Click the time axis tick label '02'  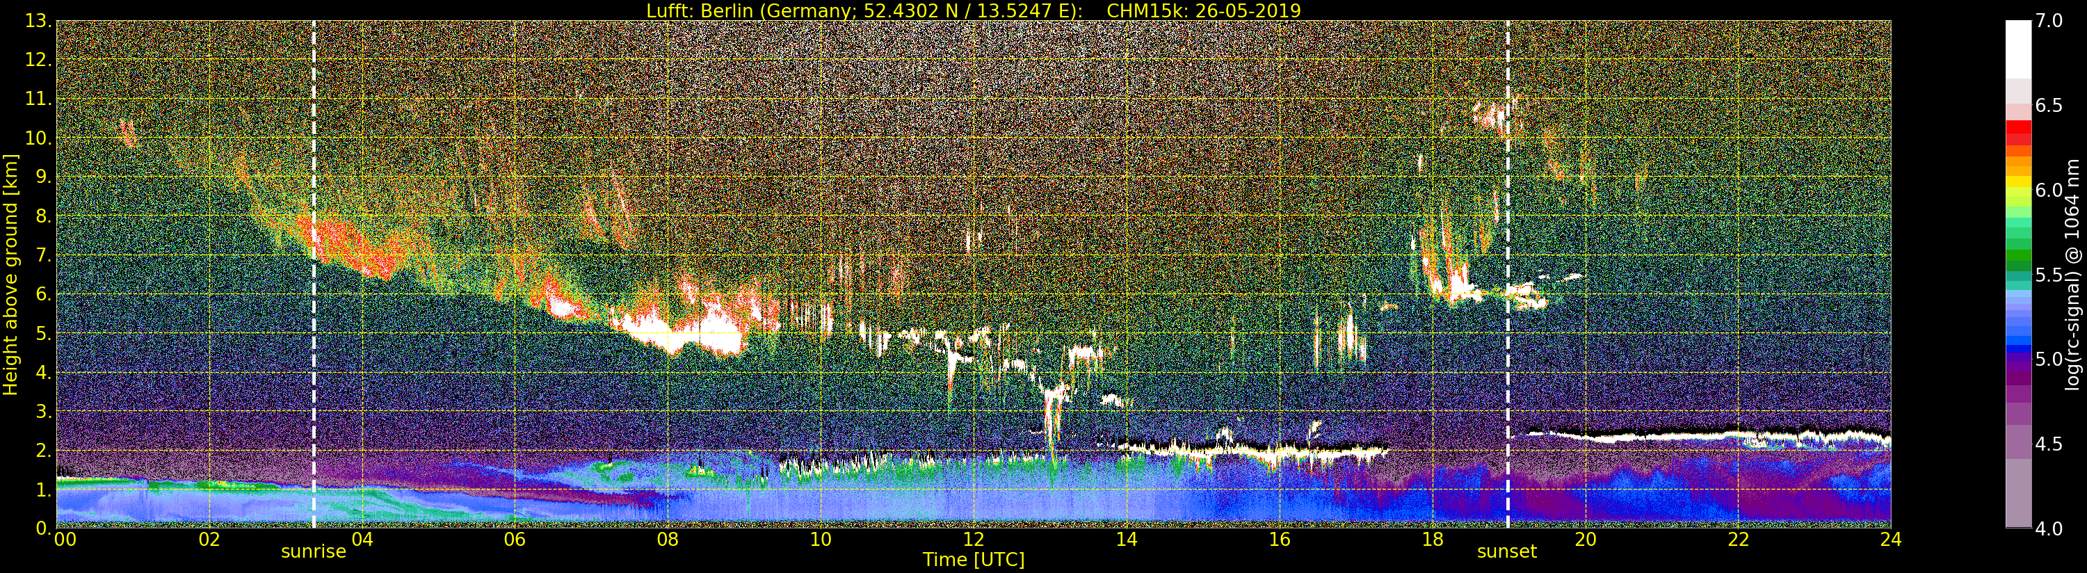[x=209, y=540]
